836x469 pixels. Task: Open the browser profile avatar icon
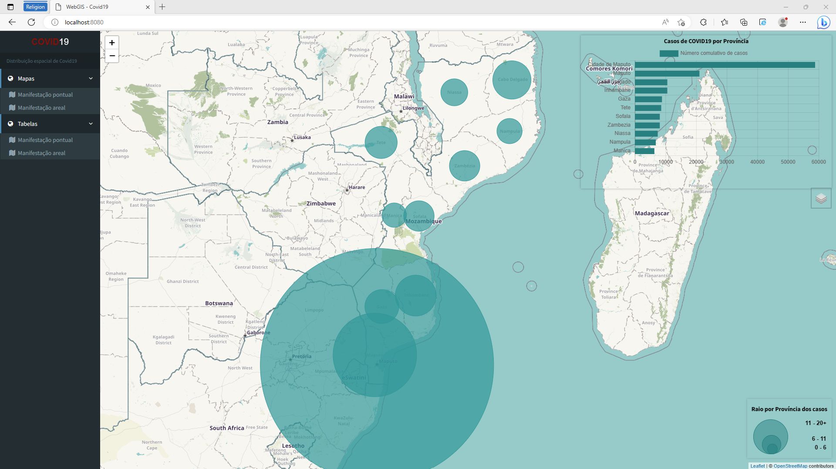point(783,22)
